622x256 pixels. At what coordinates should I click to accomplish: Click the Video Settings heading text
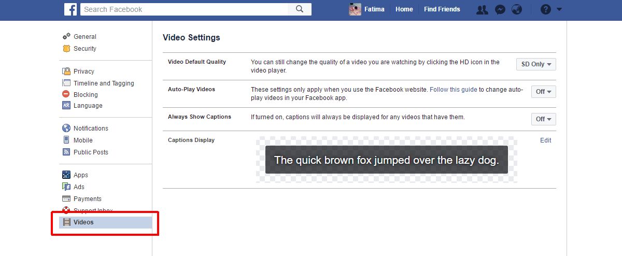point(191,37)
